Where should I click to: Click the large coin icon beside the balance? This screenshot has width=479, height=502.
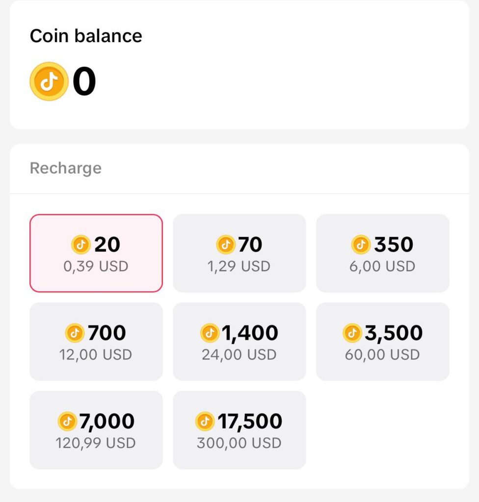(49, 81)
